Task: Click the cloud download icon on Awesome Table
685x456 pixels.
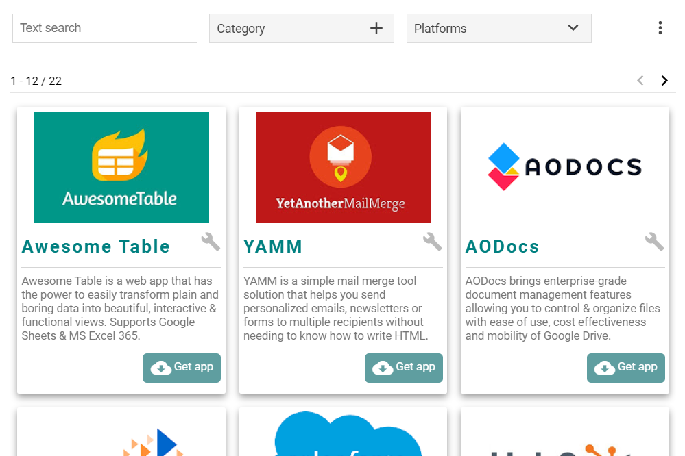Action: (x=160, y=368)
